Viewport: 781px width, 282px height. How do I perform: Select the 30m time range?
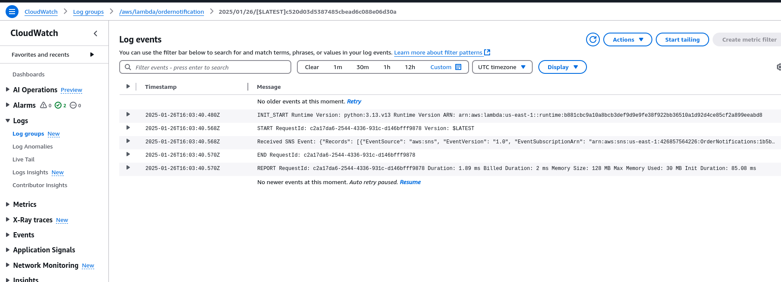(362, 67)
